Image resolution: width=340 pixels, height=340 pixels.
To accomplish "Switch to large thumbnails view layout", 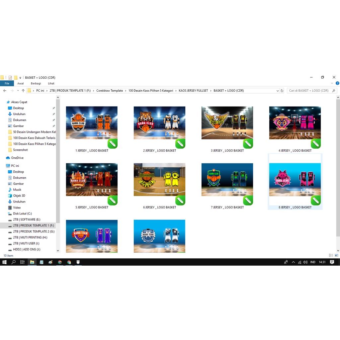I will pos(336,255).
